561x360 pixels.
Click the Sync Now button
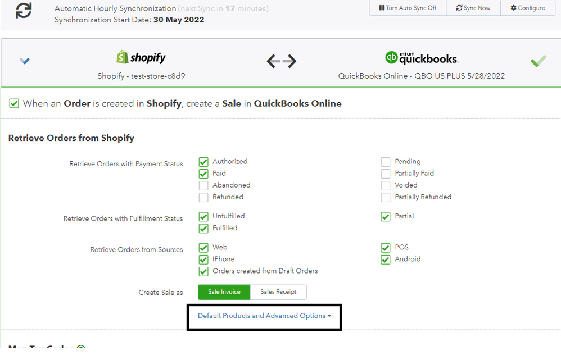(x=473, y=8)
